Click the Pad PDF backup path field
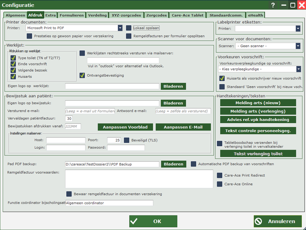This screenshot has height=230, width=306. pos(112,164)
